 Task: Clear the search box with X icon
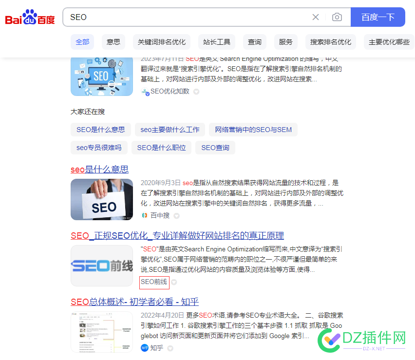(x=315, y=17)
